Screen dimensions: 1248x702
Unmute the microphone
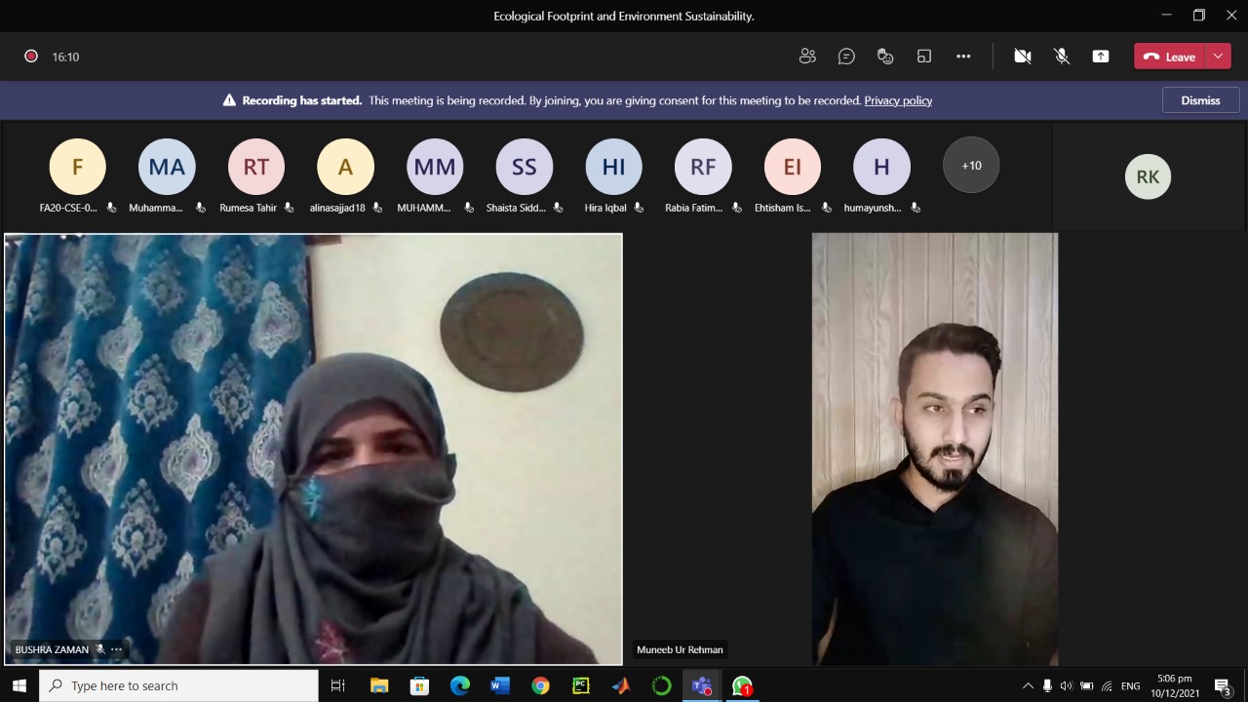pyautogui.click(x=1062, y=57)
